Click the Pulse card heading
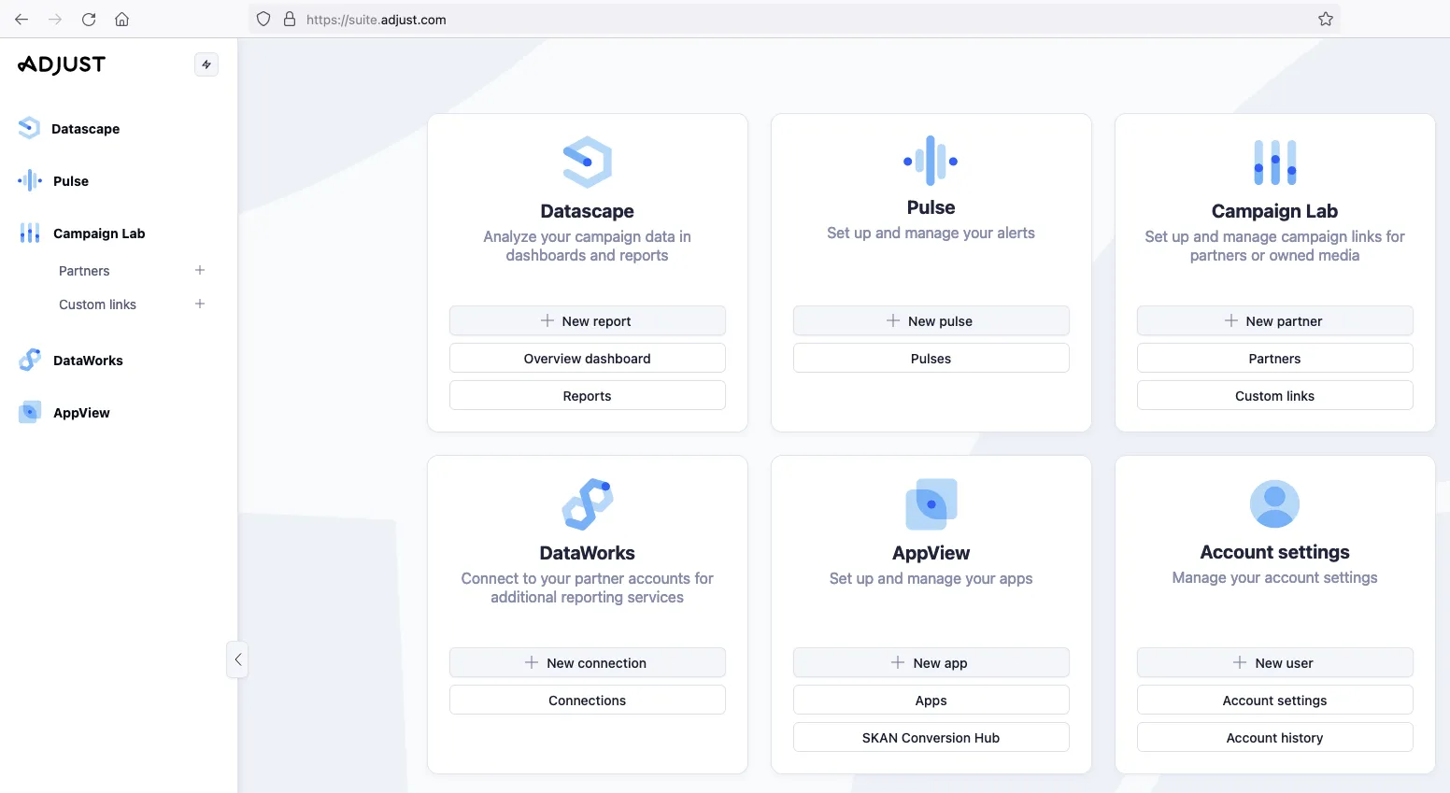 pyautogui.click(x=931, y=207)
